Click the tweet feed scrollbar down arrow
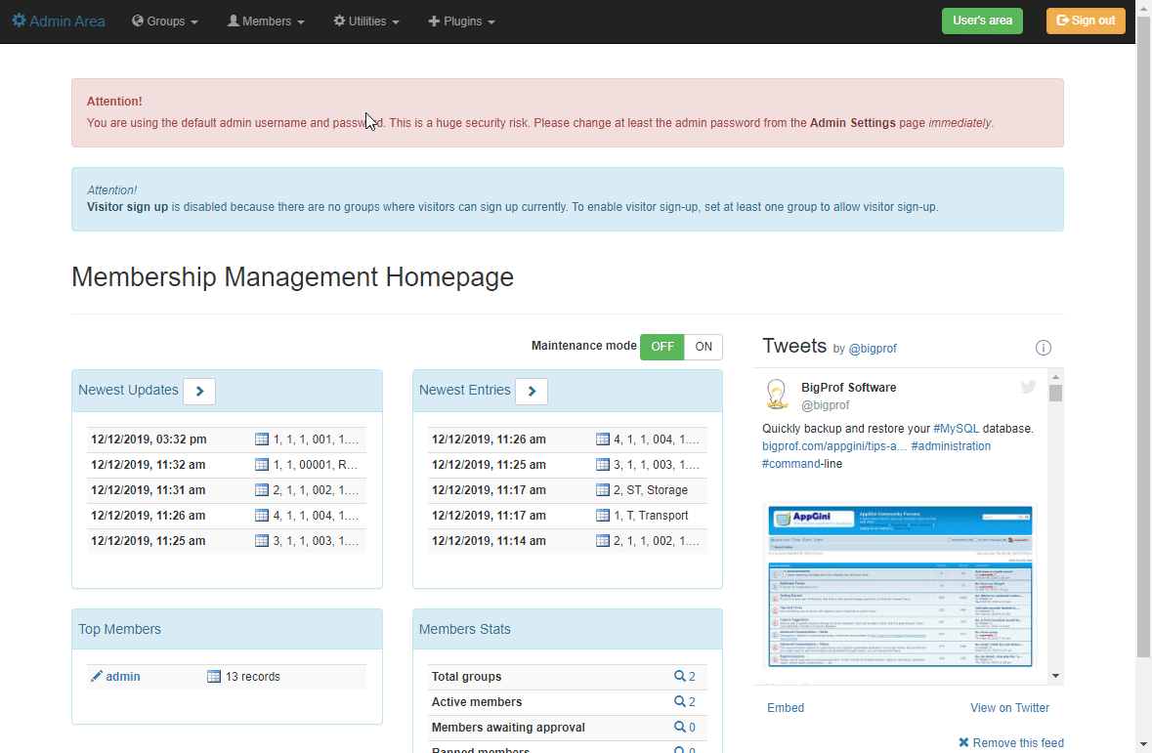This screenshot has width=1152, height=753. [1055, 676]
